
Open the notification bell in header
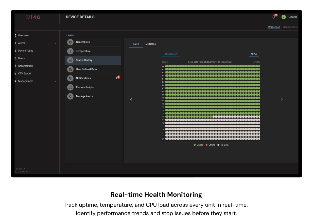click(x=274, y=17)
